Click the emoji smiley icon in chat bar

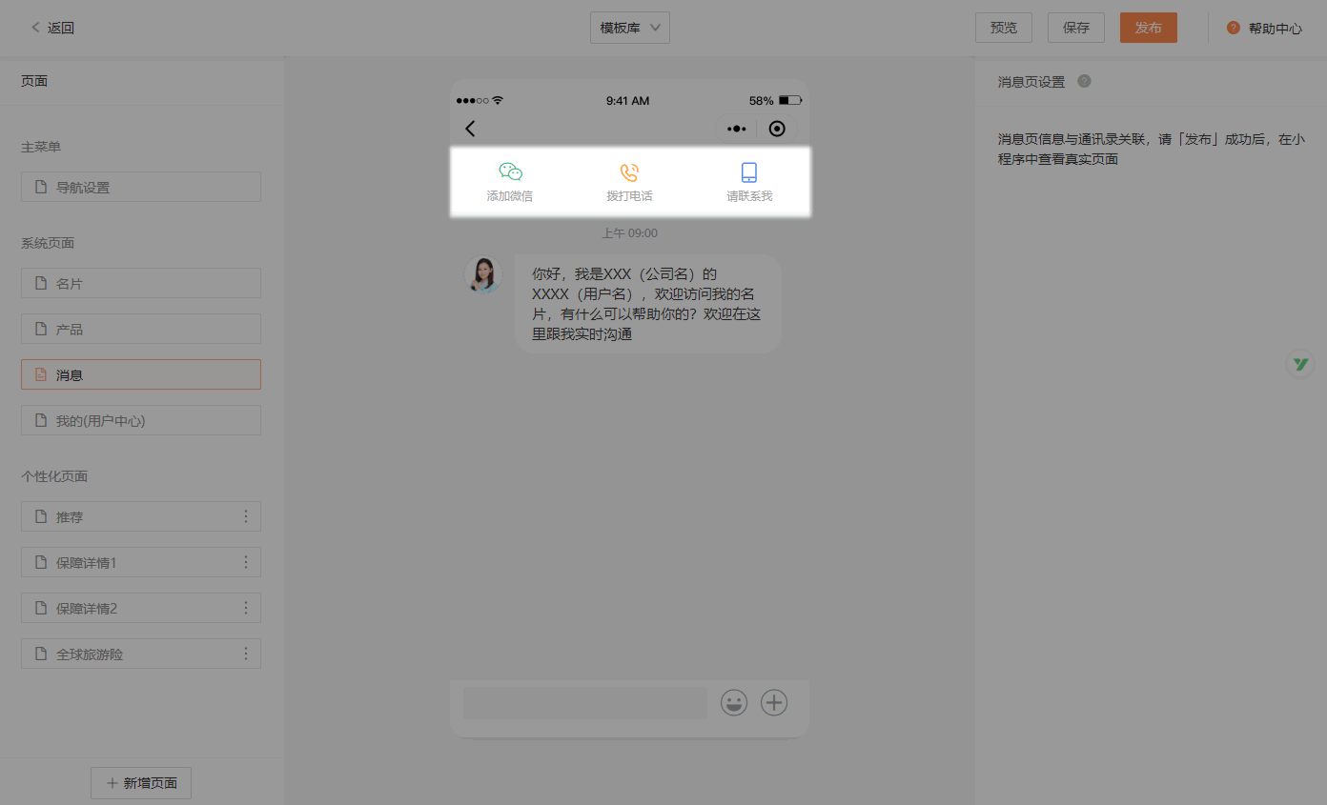[x=734, y=703]
